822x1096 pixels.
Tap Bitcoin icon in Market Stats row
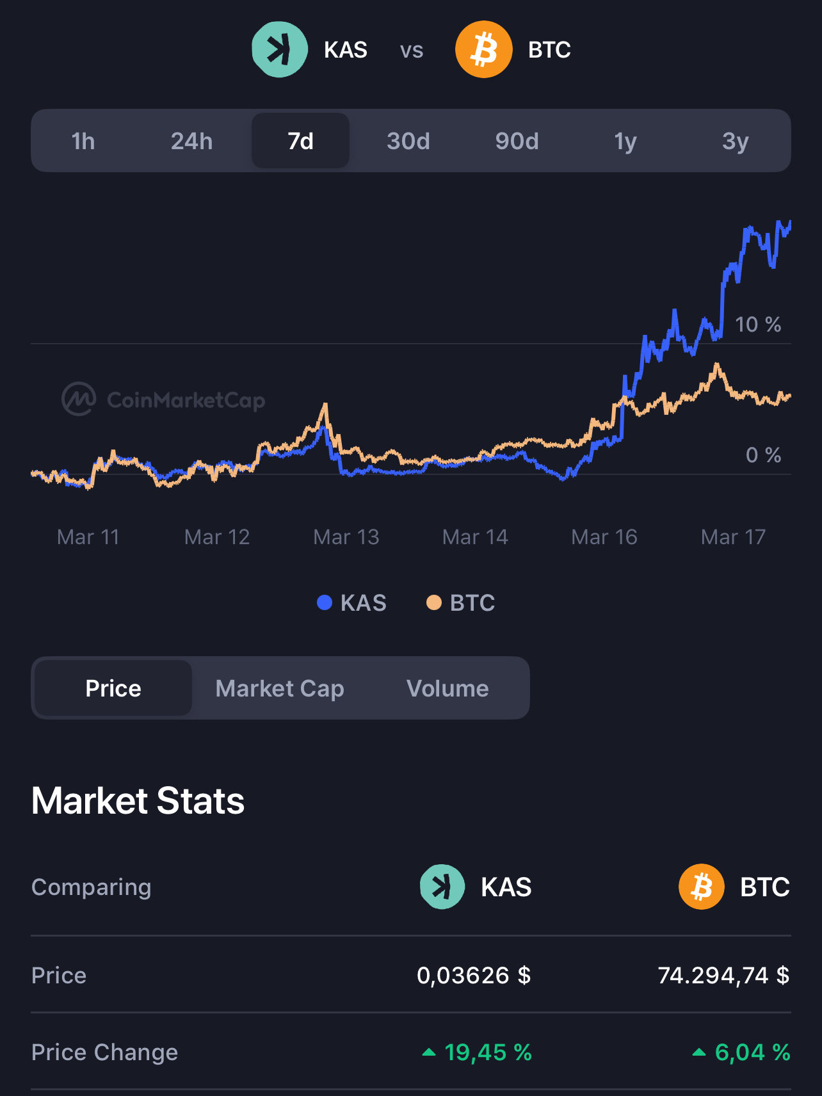click(x=702, y=887)
